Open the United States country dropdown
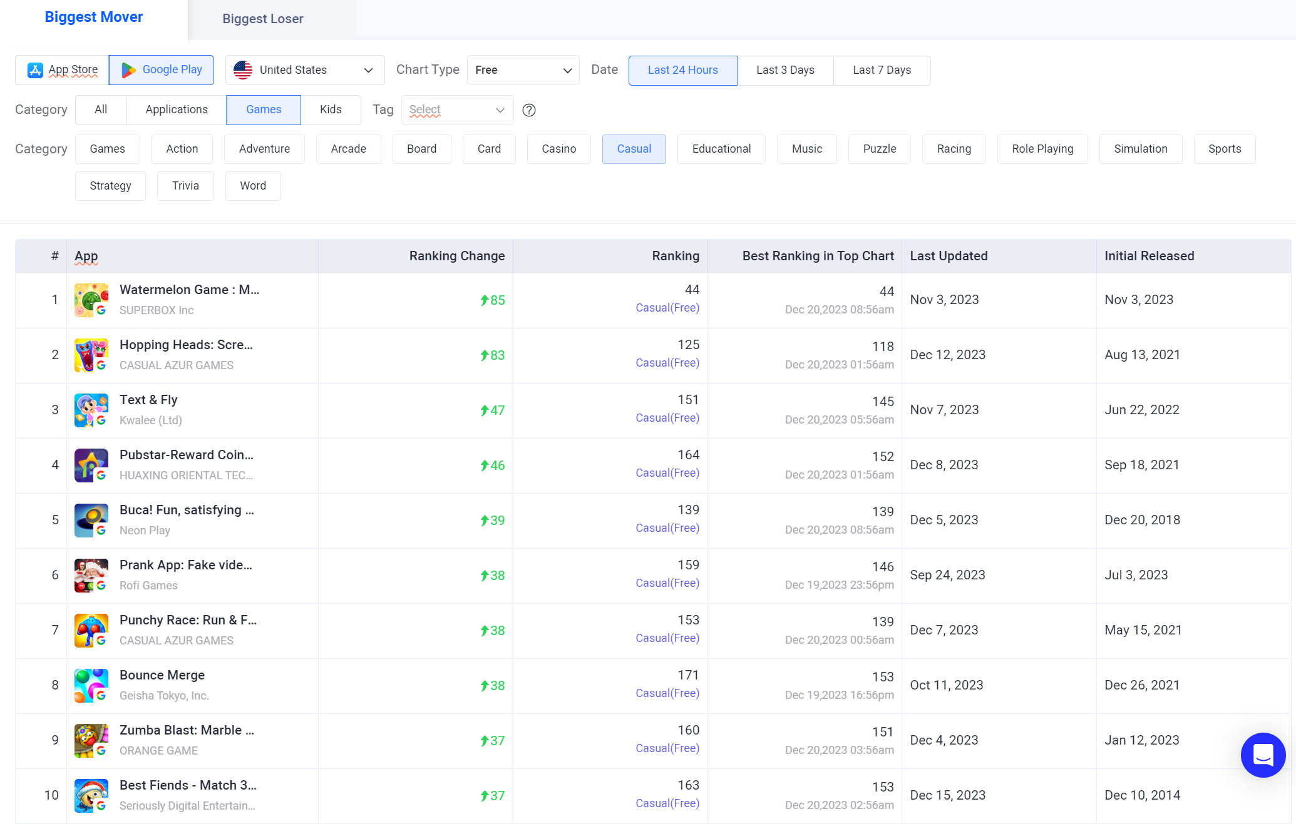1296x824 pixels. click(x=305, y=70)
